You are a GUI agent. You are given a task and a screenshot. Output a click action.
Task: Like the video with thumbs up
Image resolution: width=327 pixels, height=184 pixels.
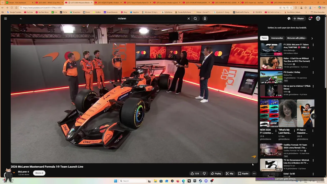[x=195, y=174]
